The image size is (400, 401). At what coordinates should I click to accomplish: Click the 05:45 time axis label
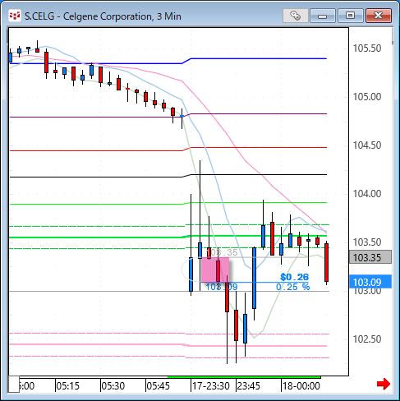[158, 386]
